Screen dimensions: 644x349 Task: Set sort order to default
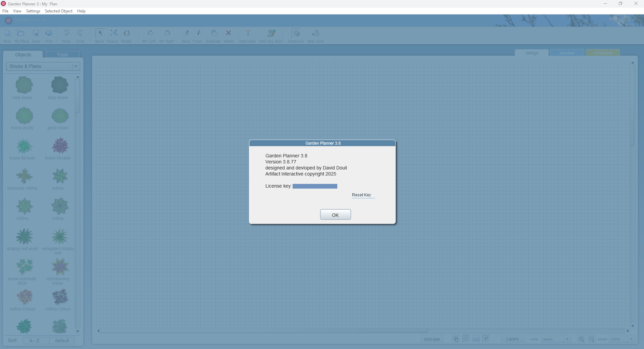click(62, 341)
